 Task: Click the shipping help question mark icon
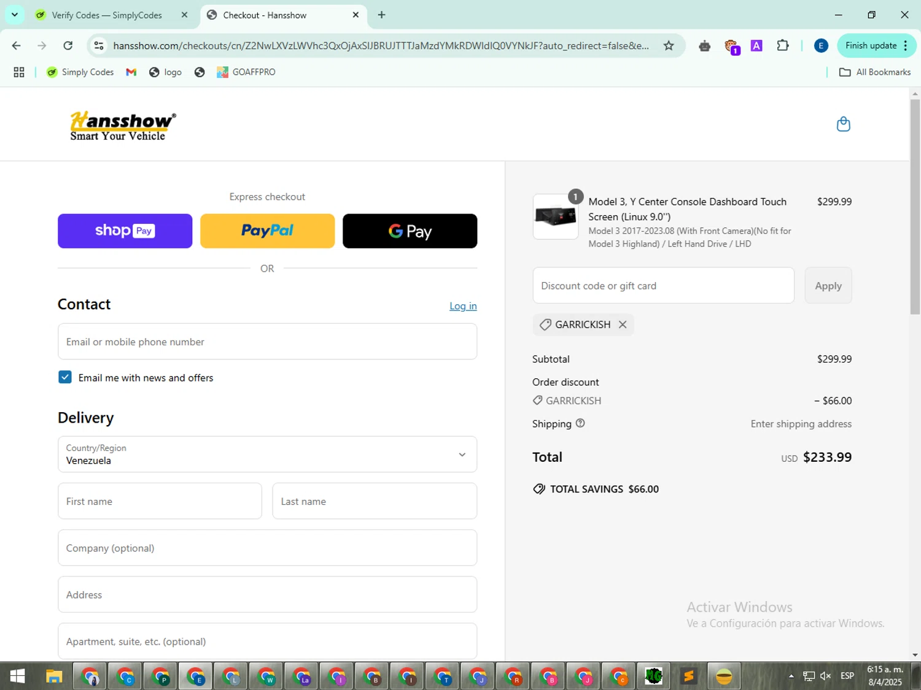point(580,423)
